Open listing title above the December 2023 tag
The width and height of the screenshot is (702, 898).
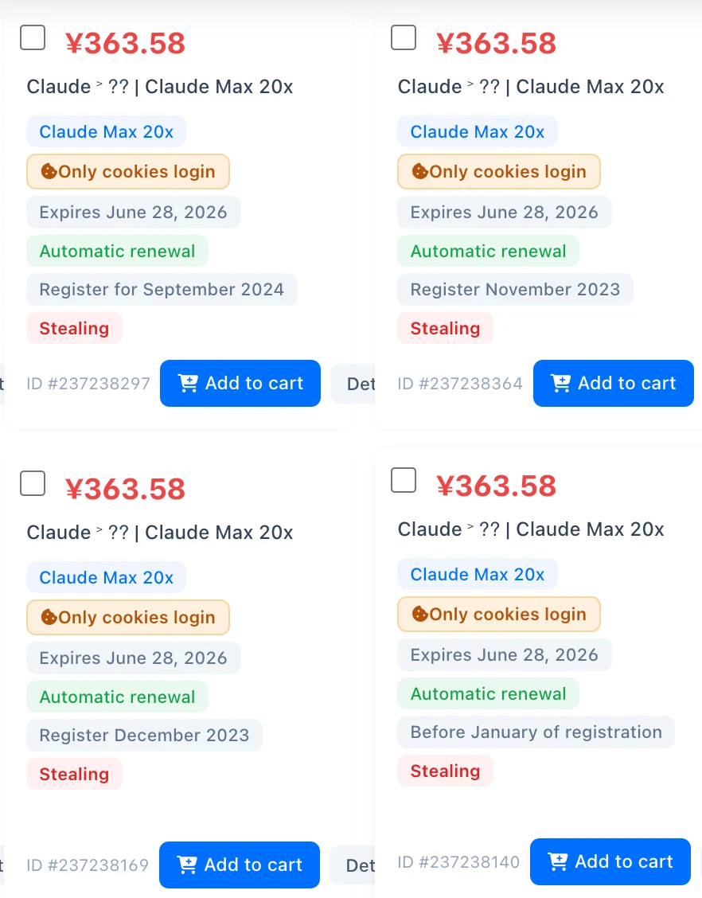click(x=160, y=533)
